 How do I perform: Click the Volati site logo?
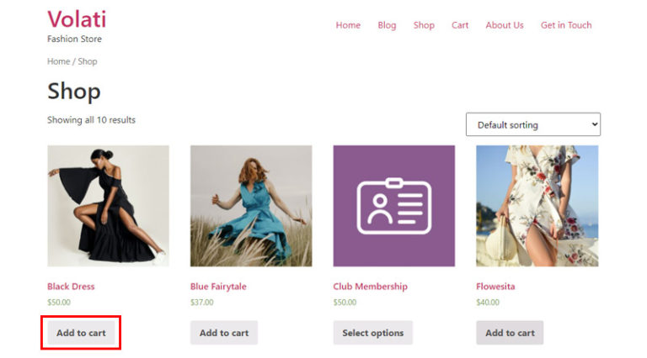coord(77,18)
